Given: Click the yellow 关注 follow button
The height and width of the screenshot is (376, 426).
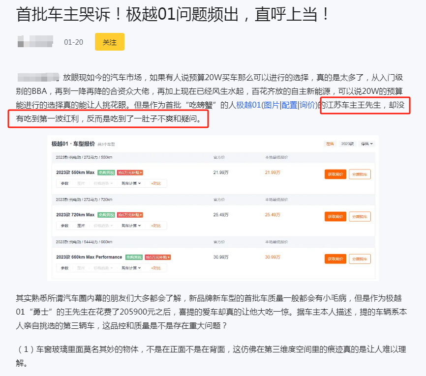Looking at the screenshot, I should pos(110,42).
